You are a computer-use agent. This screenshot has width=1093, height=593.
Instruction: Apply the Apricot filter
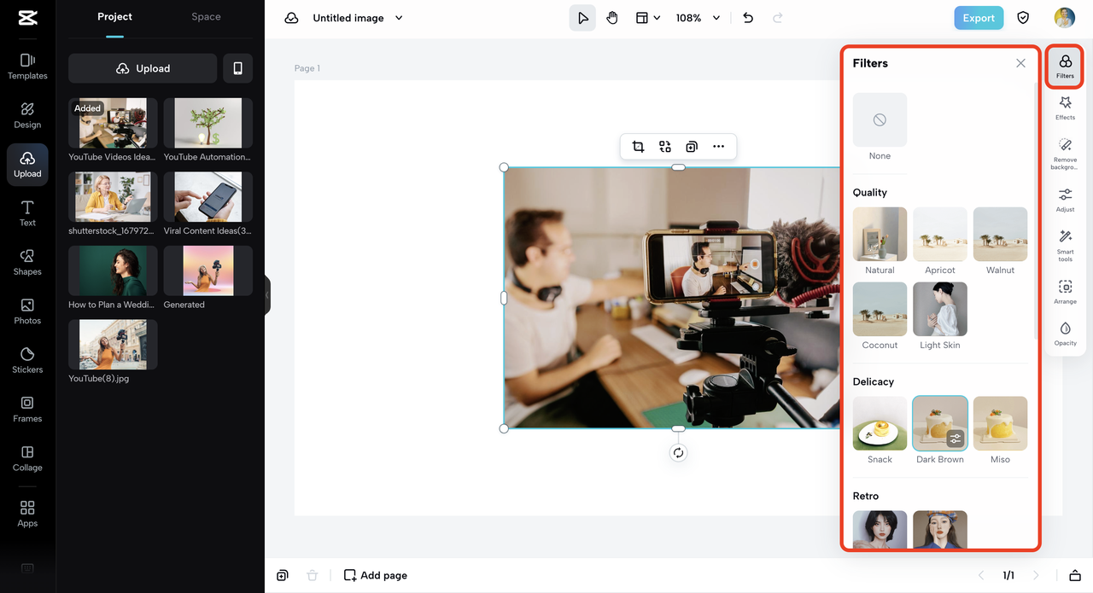click(x=940, y=234)
